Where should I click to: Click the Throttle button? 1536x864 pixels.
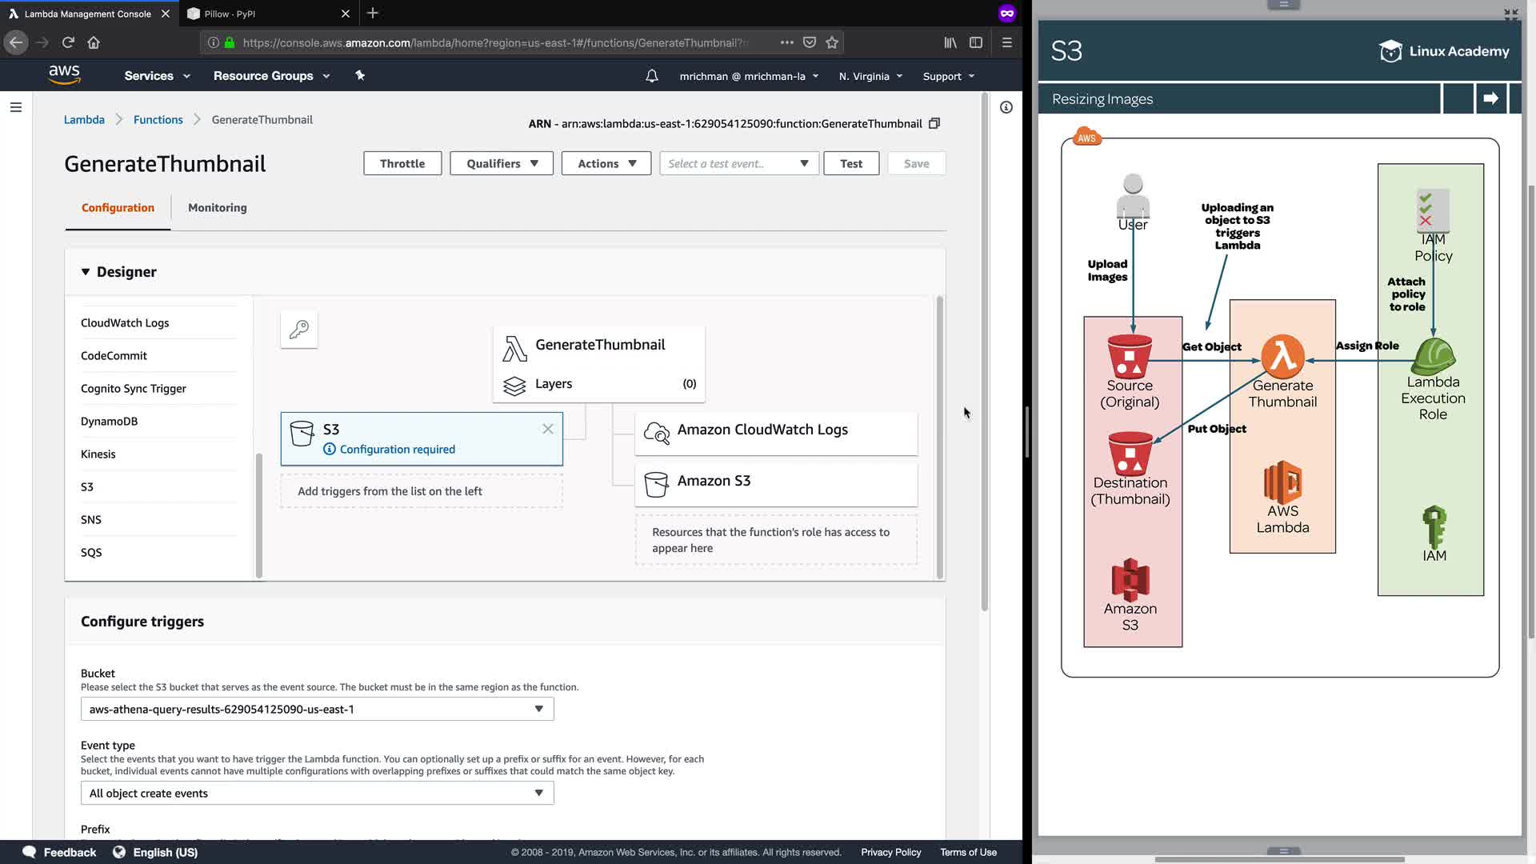[x=402, y=163]
